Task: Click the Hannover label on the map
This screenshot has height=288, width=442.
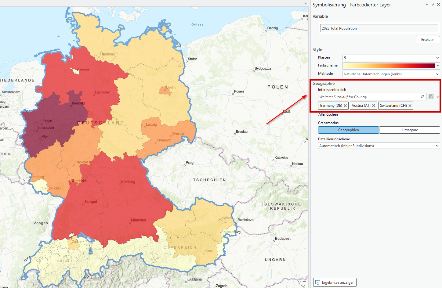Action: pyautogui.click(x=103, y=92)
